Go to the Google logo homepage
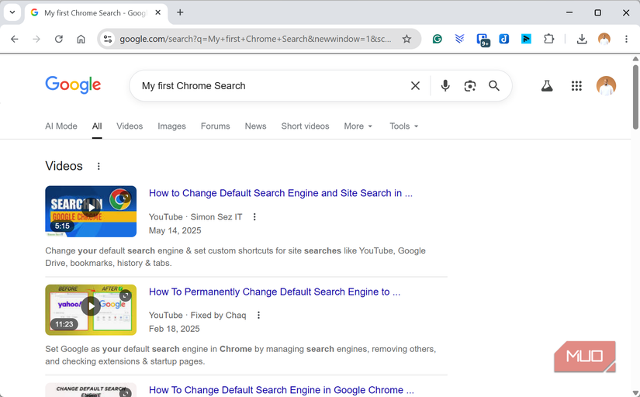 pyautogui.click(x=73, y=85)
